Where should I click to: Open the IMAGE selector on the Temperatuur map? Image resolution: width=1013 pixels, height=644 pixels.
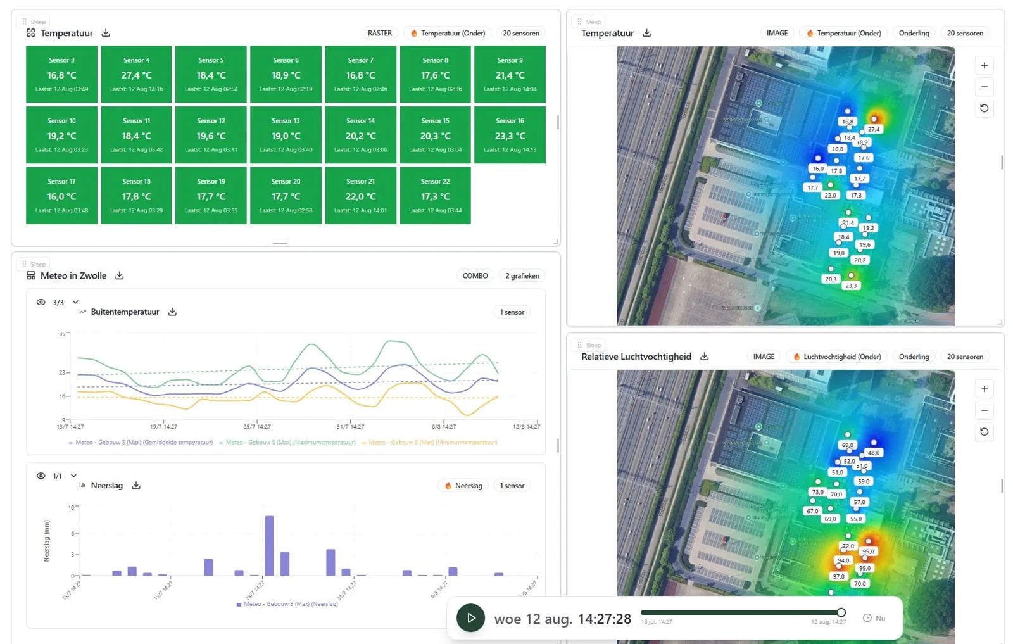point(777,33)
